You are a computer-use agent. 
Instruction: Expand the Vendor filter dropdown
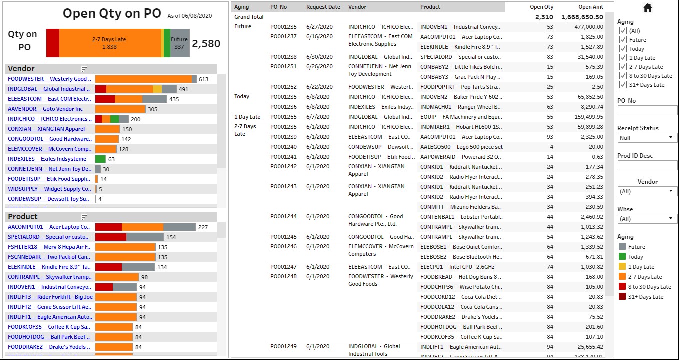tap(647, 191)
